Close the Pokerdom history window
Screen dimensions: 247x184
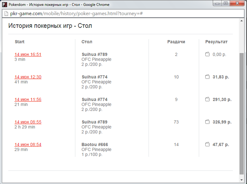237,3
